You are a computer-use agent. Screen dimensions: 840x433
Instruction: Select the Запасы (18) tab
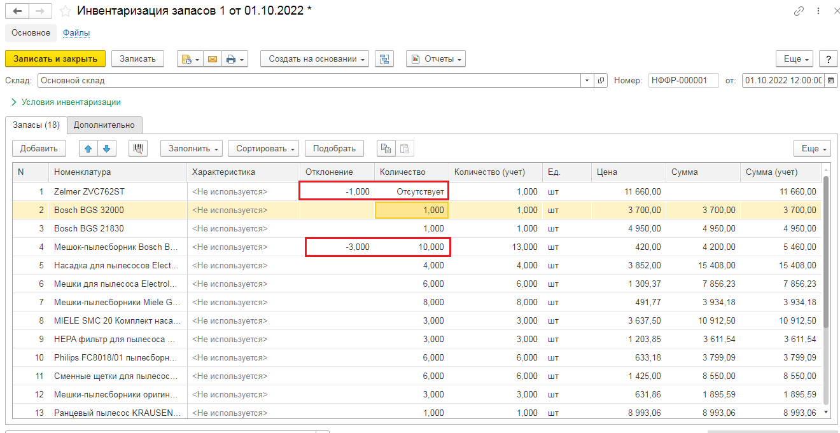(x=36, y=125)
